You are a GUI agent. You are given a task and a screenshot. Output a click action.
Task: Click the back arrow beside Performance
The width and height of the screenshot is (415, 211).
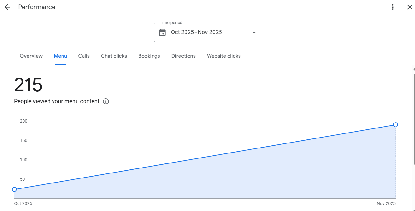pos(7,7)
